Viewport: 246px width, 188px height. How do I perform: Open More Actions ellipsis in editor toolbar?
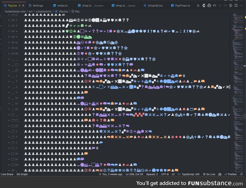tap(241, 6)
